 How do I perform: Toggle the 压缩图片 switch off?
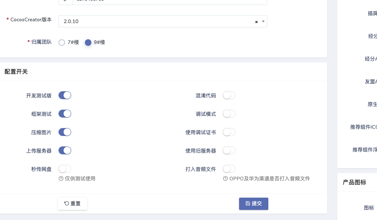(x=65, y=132)
